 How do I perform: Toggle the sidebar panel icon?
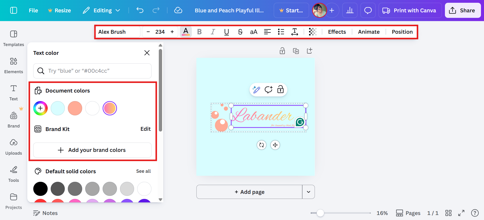coord(13,10)
